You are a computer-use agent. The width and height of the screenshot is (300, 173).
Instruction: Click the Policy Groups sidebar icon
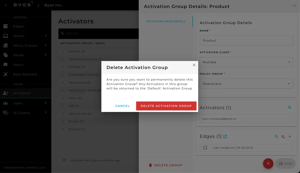pos(6,46)
